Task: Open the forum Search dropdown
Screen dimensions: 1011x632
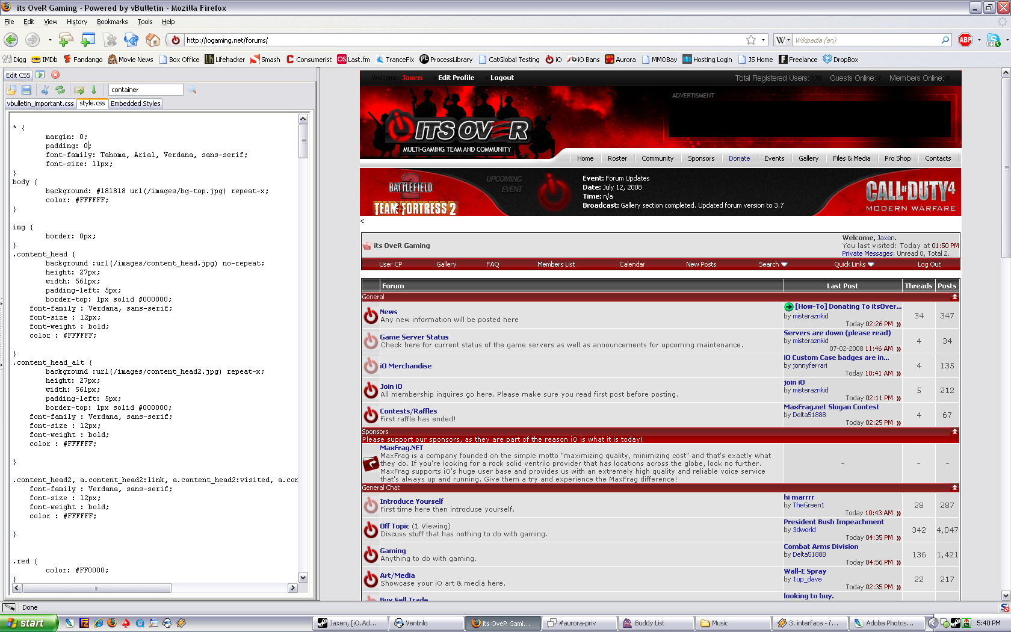Action: point(773,264)
